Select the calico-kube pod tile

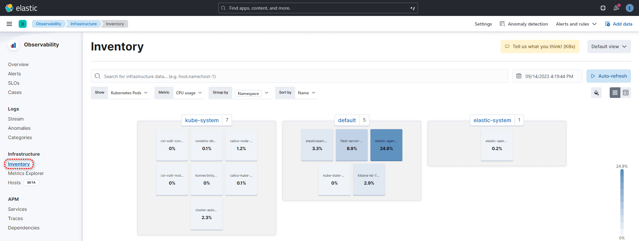pyautogui.click(x=241, y=180)
